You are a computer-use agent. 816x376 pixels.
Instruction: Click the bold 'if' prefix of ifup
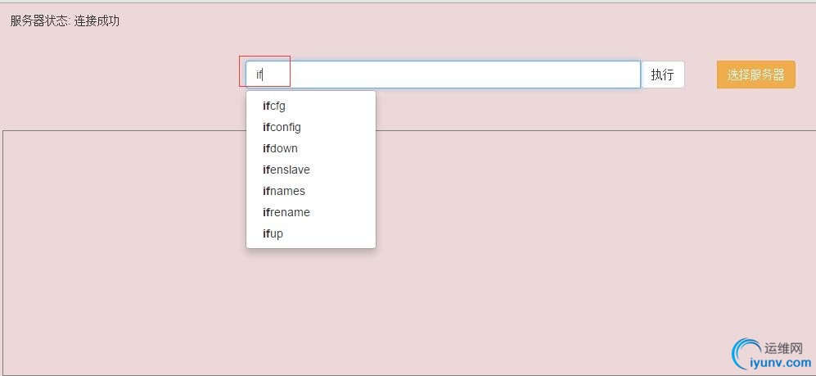pos(267,233)
